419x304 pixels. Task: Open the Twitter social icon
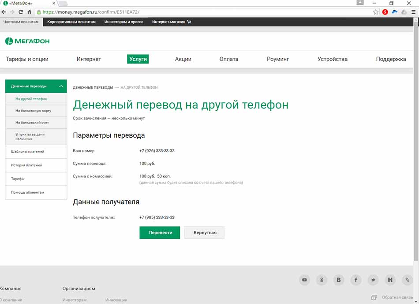373,280
